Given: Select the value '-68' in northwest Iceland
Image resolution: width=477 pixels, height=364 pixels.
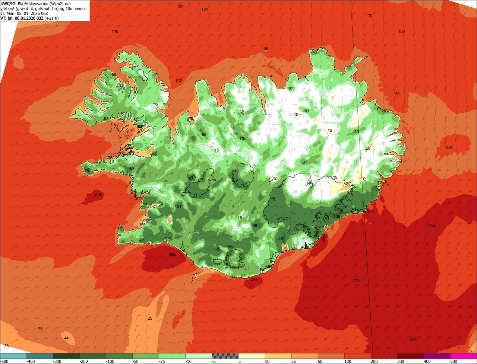Looking at the screenshot, I should point(203,134).
